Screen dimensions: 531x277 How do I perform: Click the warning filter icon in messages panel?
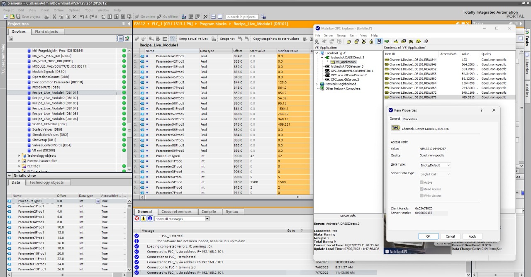143,219
